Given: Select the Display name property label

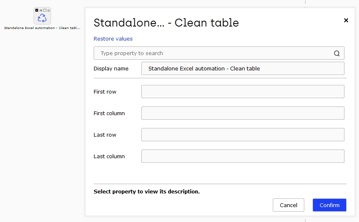Looking at the screenshot, I should pyautogui.click(x=111, y=69).
